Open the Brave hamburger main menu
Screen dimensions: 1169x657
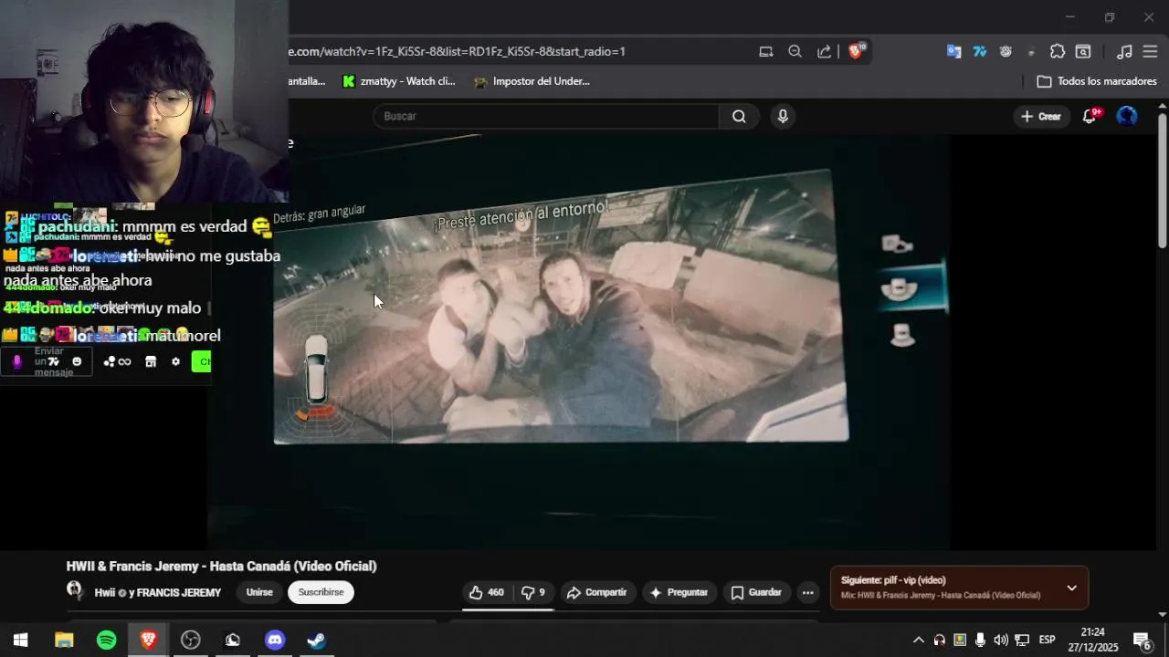tap(1150, 51)
